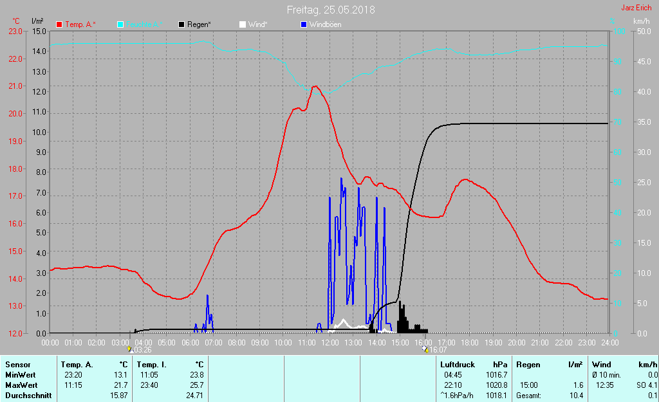Screen dimensions: 659x402
Task: Click the Temp. I. column header
Action: (x=150, y=365)
